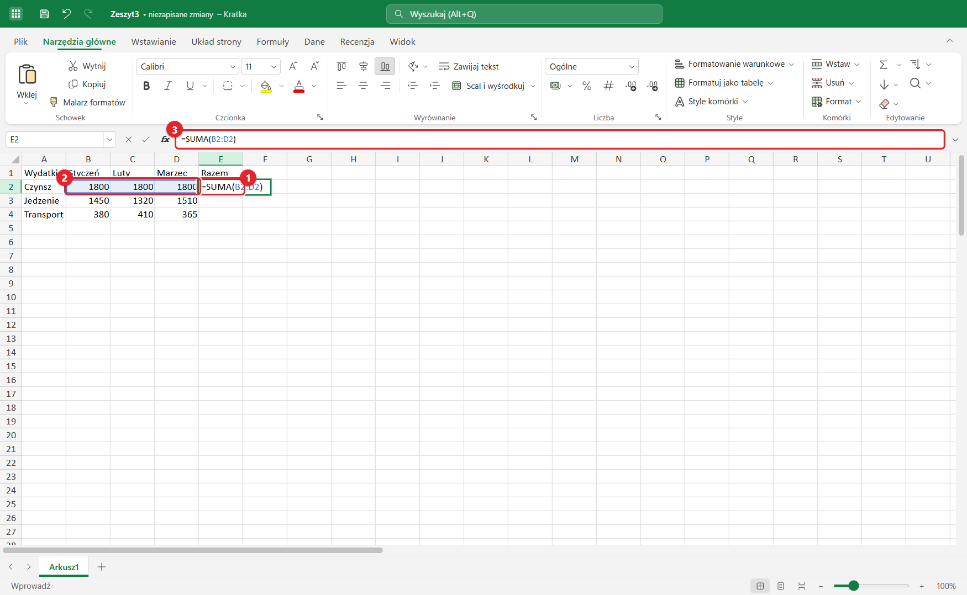Switch to the Widok tab

point(402,41)
